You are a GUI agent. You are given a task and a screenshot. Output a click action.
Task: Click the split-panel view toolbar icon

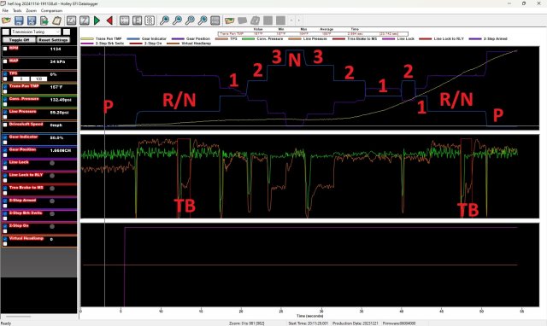pyautogui.click(x=137, y=20)
